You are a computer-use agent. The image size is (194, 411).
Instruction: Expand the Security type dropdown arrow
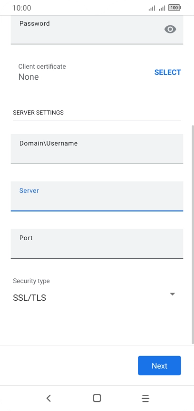(172, 294)
